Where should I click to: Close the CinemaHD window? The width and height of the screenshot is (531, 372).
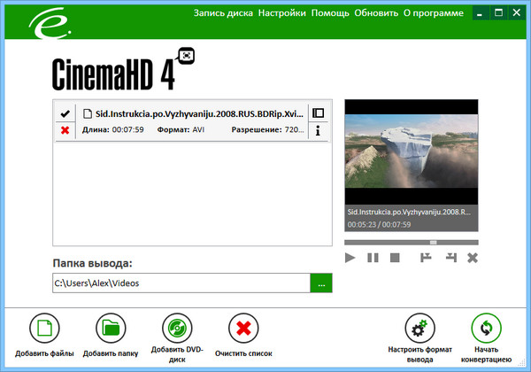point(517,13)
